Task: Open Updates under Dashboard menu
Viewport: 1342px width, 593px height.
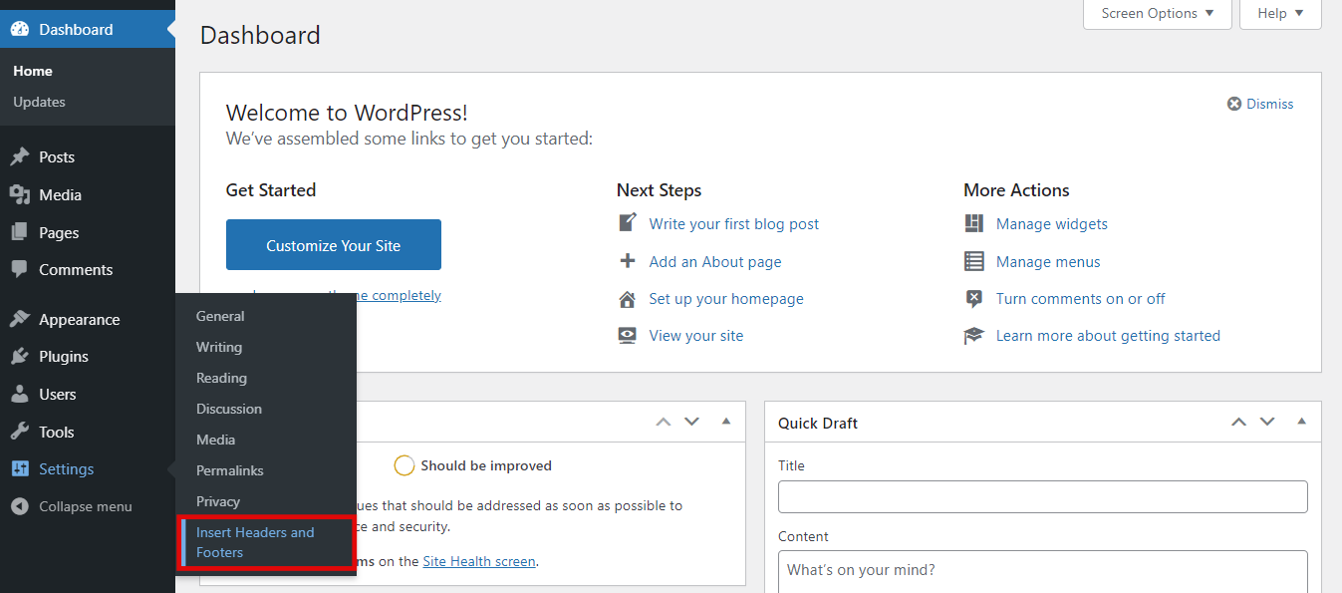Action: pyautogui.click(x=40, y=102)
